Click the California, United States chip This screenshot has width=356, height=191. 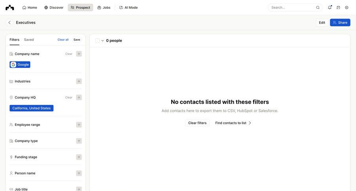(x=31, y=108)
